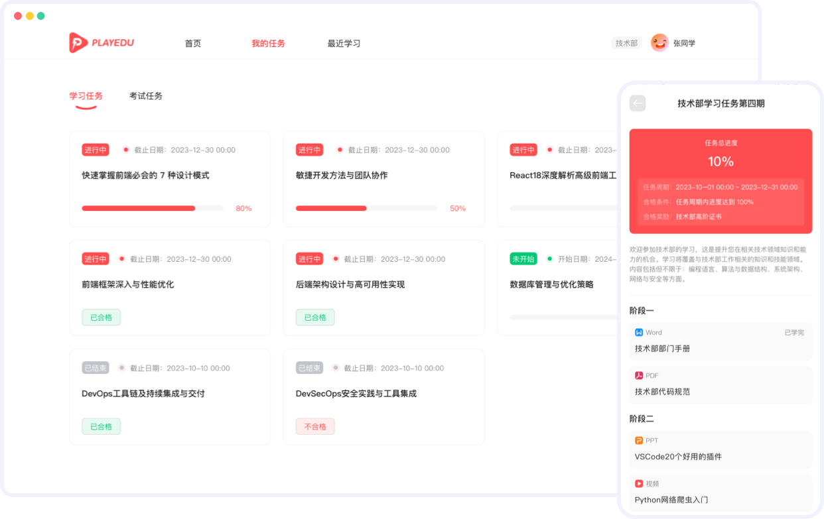The width and height of the screenshot is (824, 519).
Task: Click the 已合格 badge on 前端框架深入 card
Action: (101, 317)
